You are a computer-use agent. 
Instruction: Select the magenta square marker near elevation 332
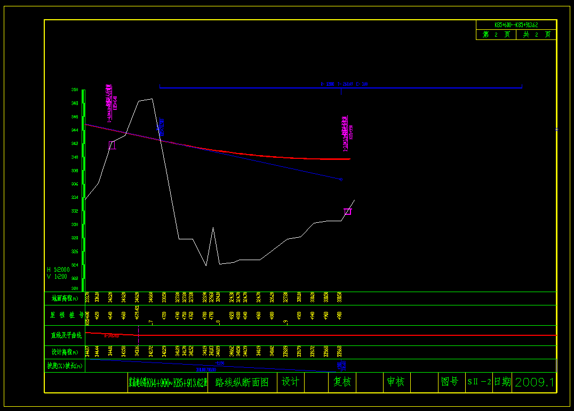(347, 212)
